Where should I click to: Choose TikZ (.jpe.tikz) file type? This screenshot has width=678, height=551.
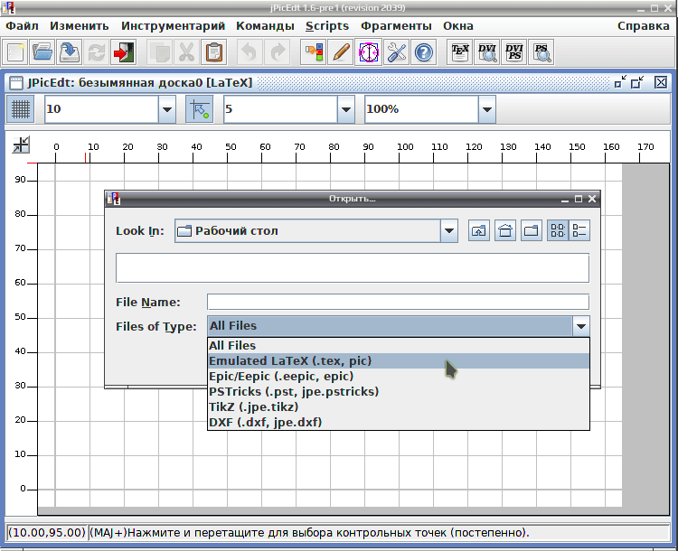[399, 406]
